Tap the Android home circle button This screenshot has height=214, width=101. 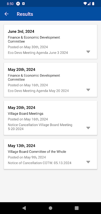click(50, 208)
